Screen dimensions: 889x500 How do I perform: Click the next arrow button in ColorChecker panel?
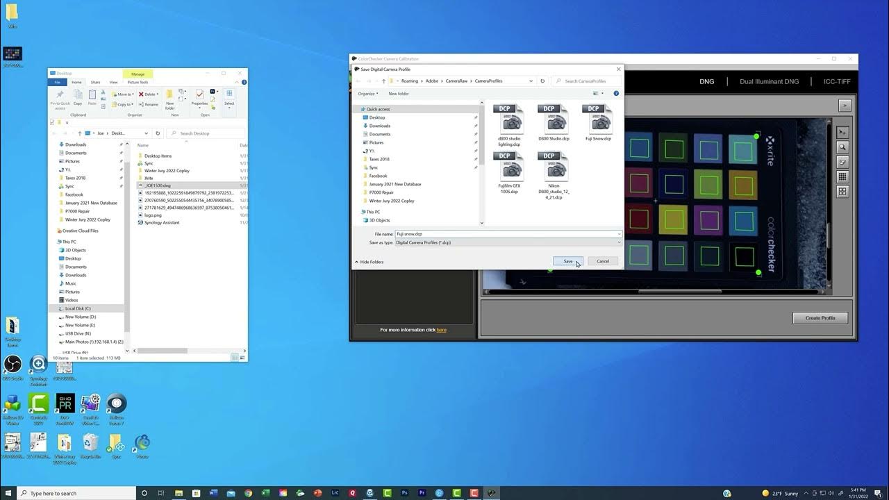tap(845, 106)
